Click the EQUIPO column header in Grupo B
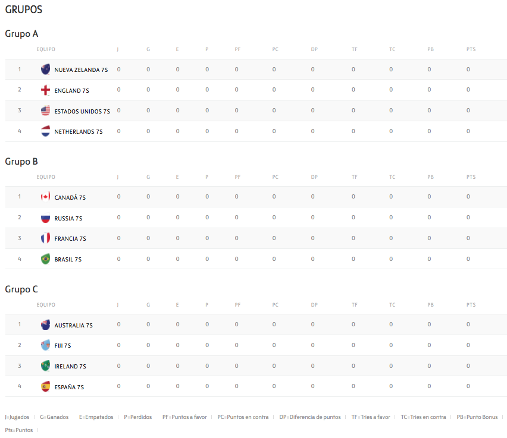507x438 pixels. 46,177
